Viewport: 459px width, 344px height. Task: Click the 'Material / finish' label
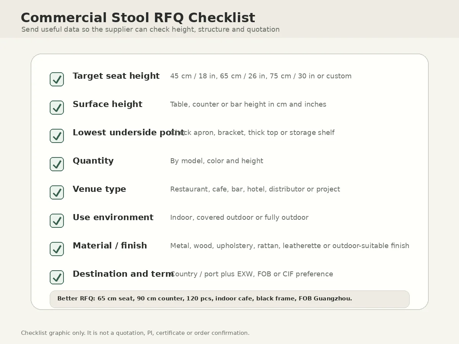click(110, 246)
